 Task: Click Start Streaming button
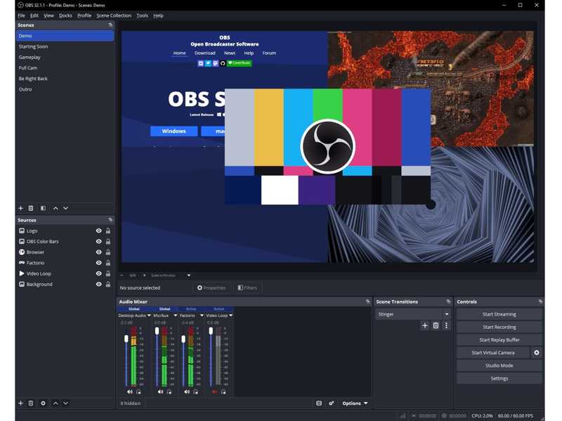tap(499, 314)
